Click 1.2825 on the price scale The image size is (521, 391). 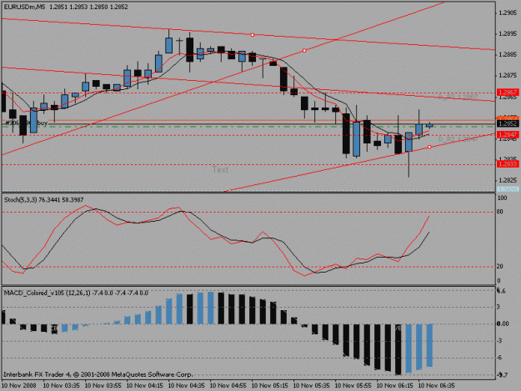[508, 181]
